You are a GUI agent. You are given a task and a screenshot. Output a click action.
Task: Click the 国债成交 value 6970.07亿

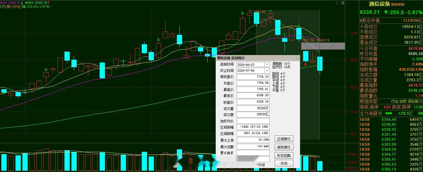(413, 37)
